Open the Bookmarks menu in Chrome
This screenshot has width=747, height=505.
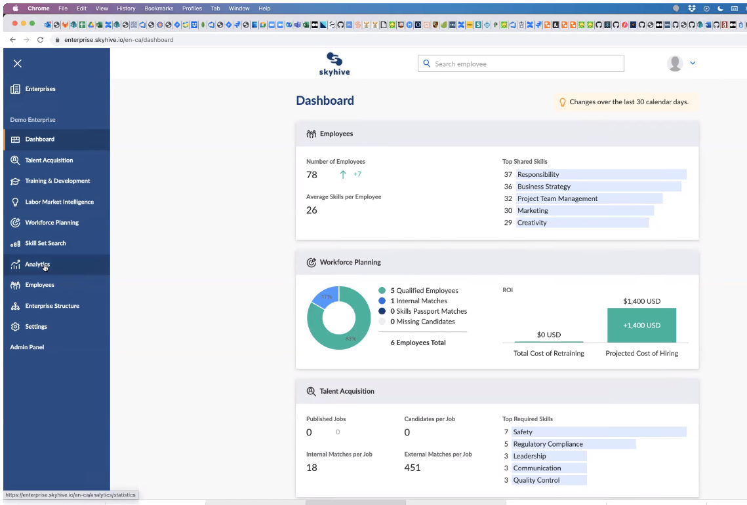pyautogui.click(x=159, y=8)
